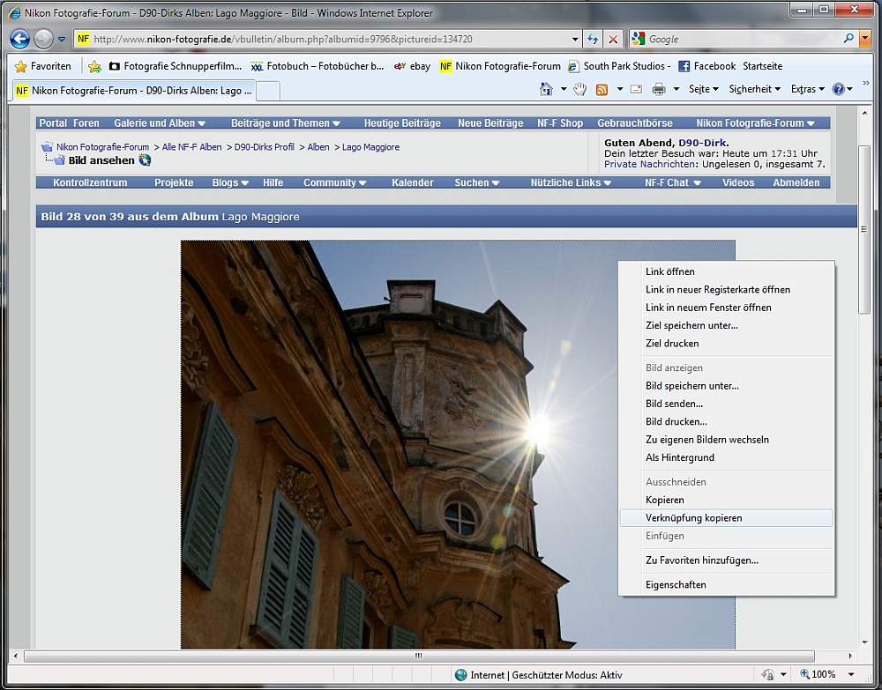
Task: Expand the RSS feeds dropdown arrow
Action: click(619, 89)
